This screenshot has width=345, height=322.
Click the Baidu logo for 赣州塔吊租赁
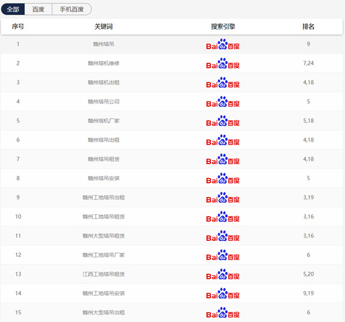pos(223,159)
